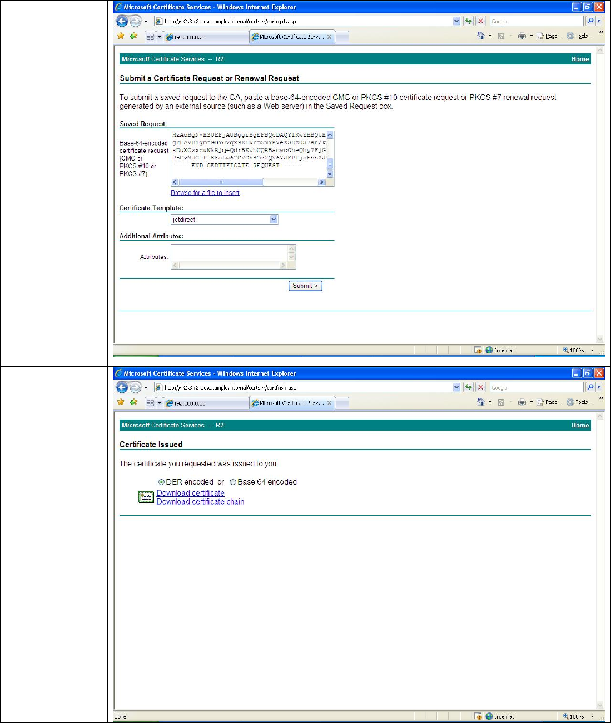Click search magnifier icon in certfnsh.asp window
This screenshot has height=723, width=611.
point(590,387)
